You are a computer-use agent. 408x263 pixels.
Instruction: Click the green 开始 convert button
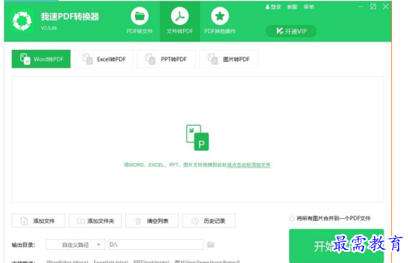pos(336,246)
